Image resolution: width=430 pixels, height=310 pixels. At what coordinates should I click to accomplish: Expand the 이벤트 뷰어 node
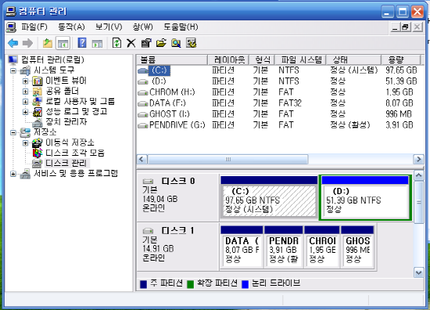(x=25, y=81)
